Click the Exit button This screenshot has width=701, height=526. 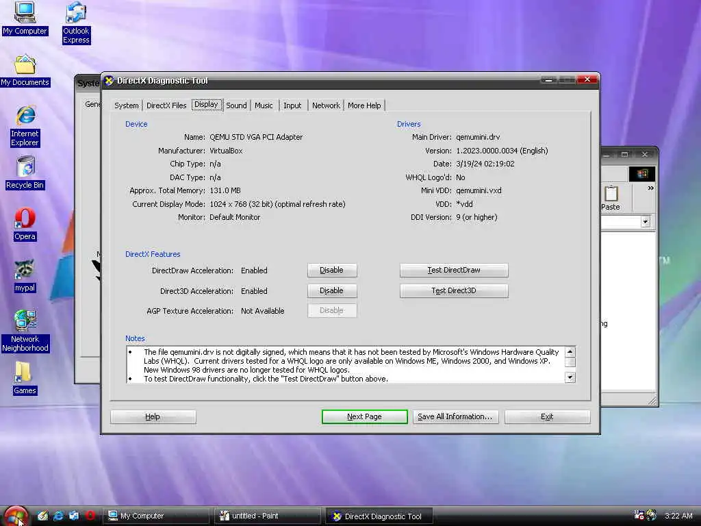(x=547, y=416)
